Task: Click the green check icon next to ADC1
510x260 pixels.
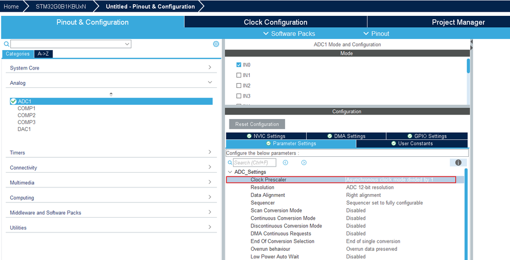Action: click(x=13, y=102)
